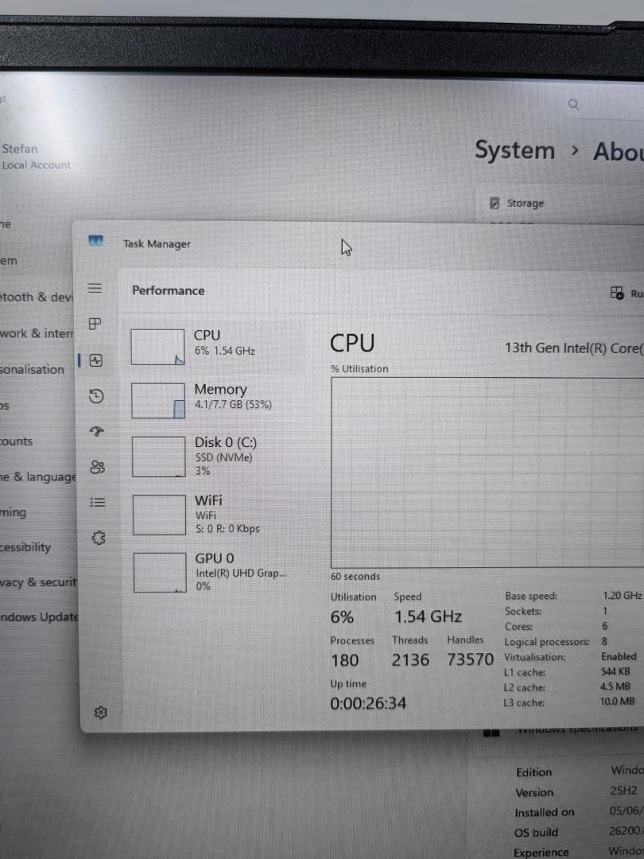Click the Performance page heading

point(168,290)
